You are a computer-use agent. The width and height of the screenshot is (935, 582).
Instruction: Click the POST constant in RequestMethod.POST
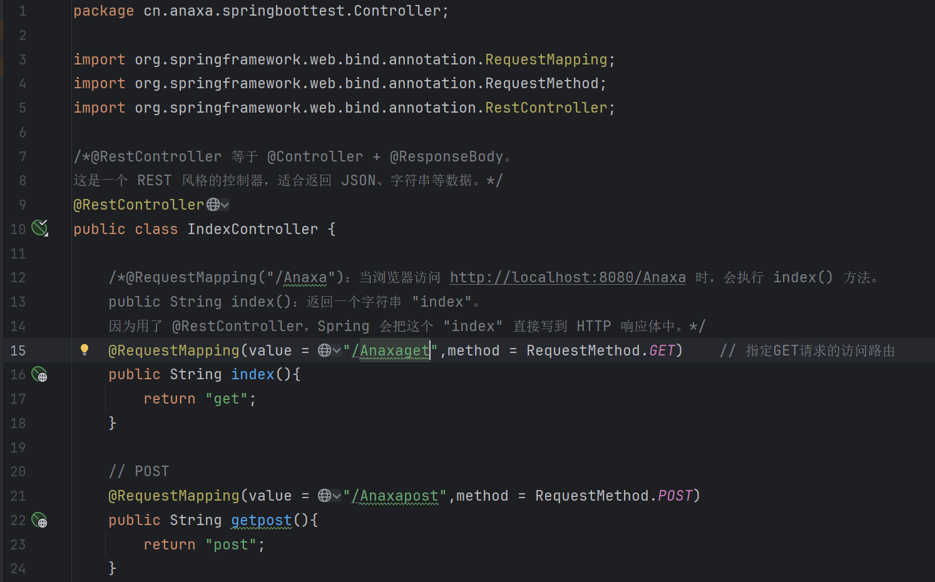coord(675,496)
